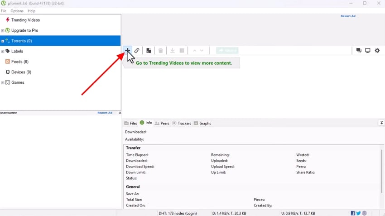Click the Create New Torrent file icon
Screen dimensions: 385x216
pyautogui.click(x=149, y=50)
